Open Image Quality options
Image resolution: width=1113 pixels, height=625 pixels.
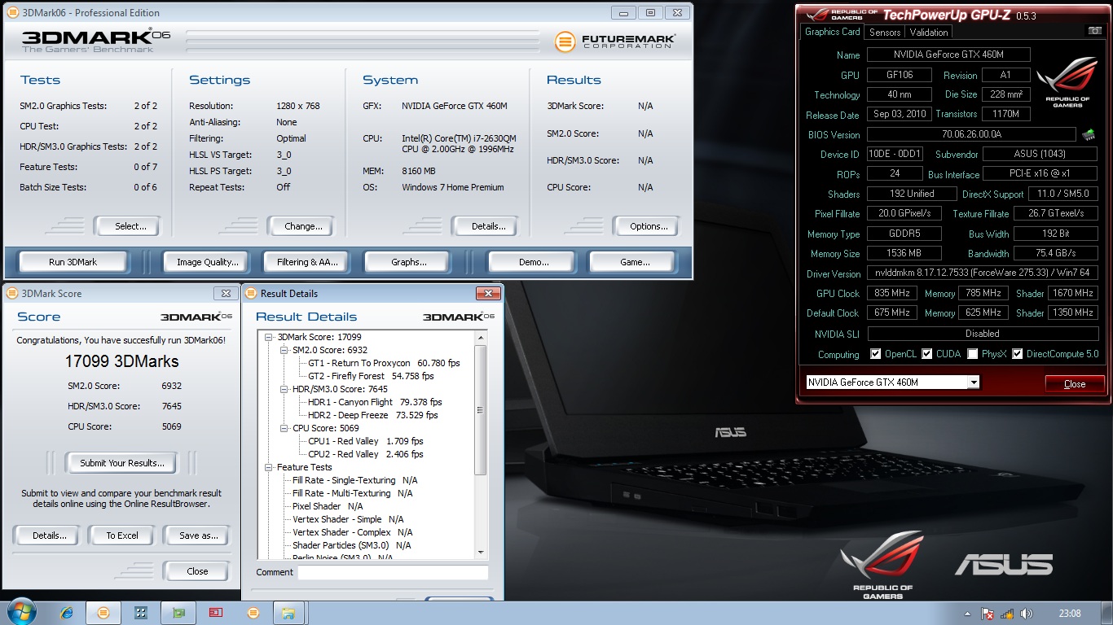pyautogui.click(x=208, y=262)
